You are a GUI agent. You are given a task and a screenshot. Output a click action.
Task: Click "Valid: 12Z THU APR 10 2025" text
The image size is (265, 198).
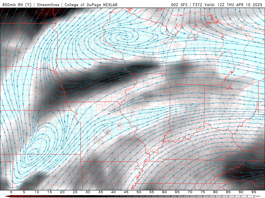pyautogui.click(x=233, y=5)
